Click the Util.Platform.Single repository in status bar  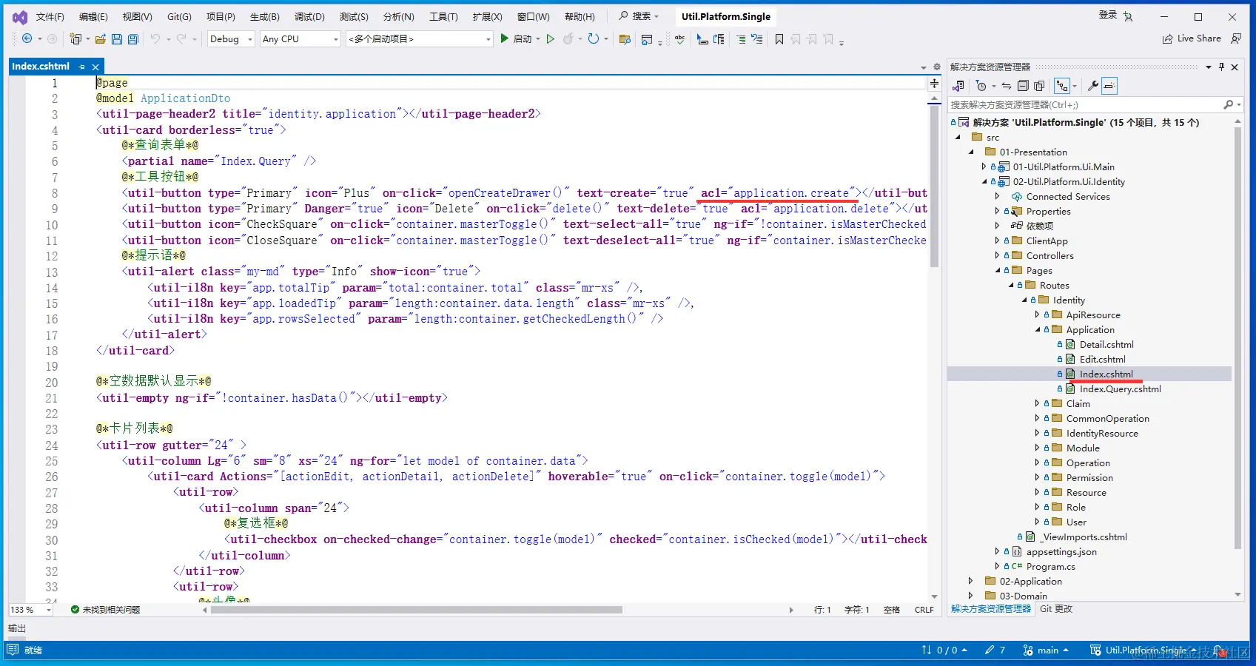click(x=1144, y=650)
